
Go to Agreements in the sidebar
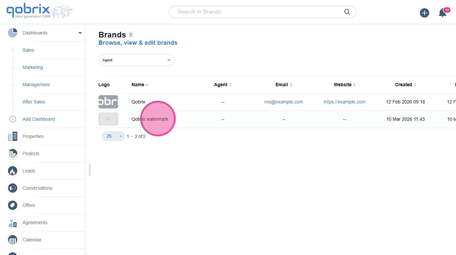(35, 223)
